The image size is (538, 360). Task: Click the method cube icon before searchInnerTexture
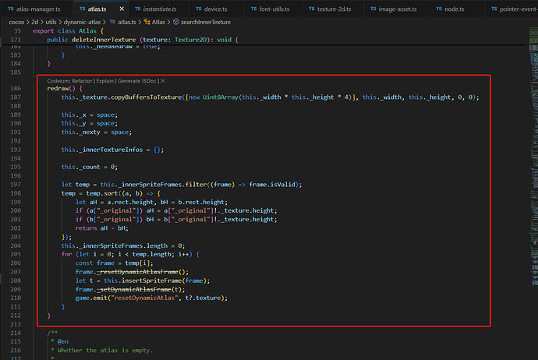tap(175, 22)
